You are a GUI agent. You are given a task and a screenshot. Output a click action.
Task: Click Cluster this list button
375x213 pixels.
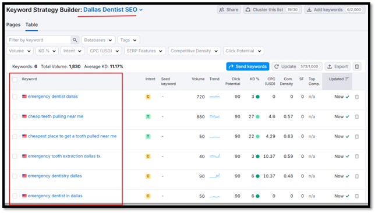[273, 10]
